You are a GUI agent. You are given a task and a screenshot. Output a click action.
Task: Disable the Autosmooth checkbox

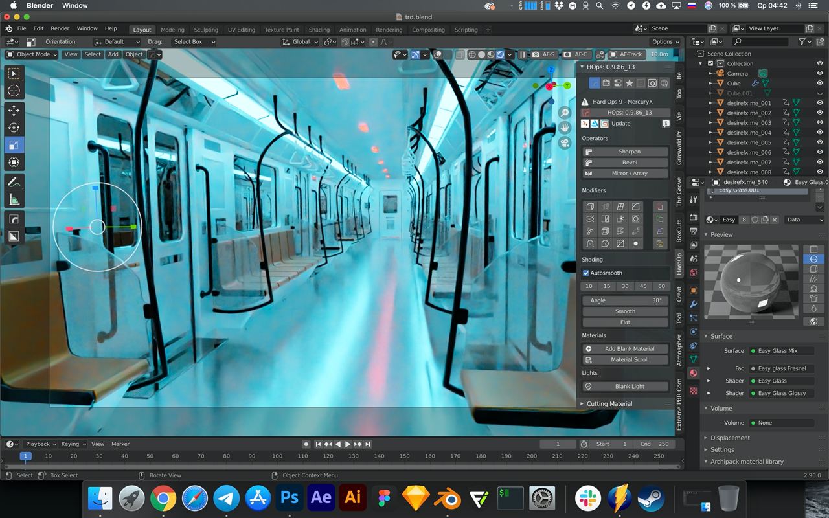click(586, 273)
